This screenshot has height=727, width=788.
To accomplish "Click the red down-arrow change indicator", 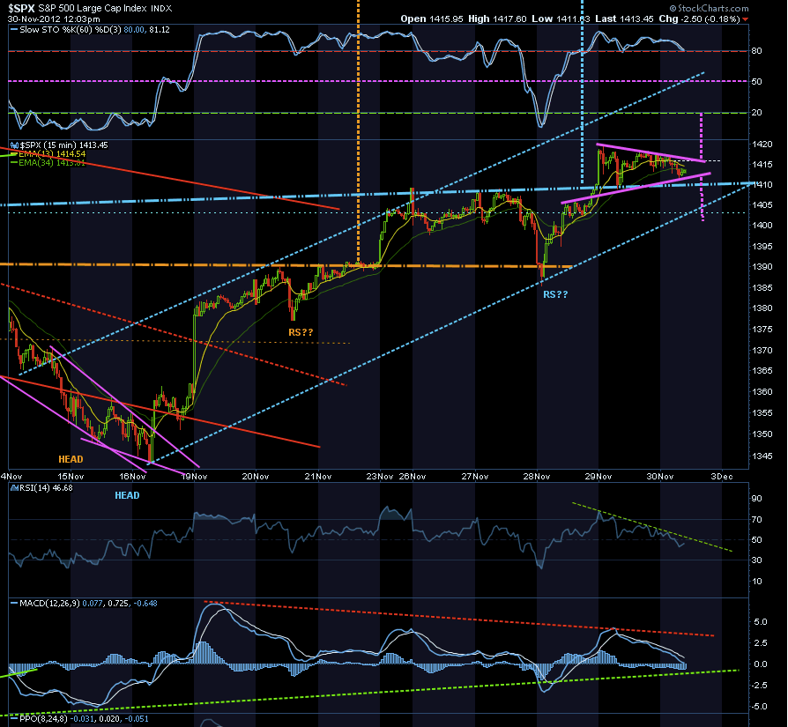I will 745,19.
